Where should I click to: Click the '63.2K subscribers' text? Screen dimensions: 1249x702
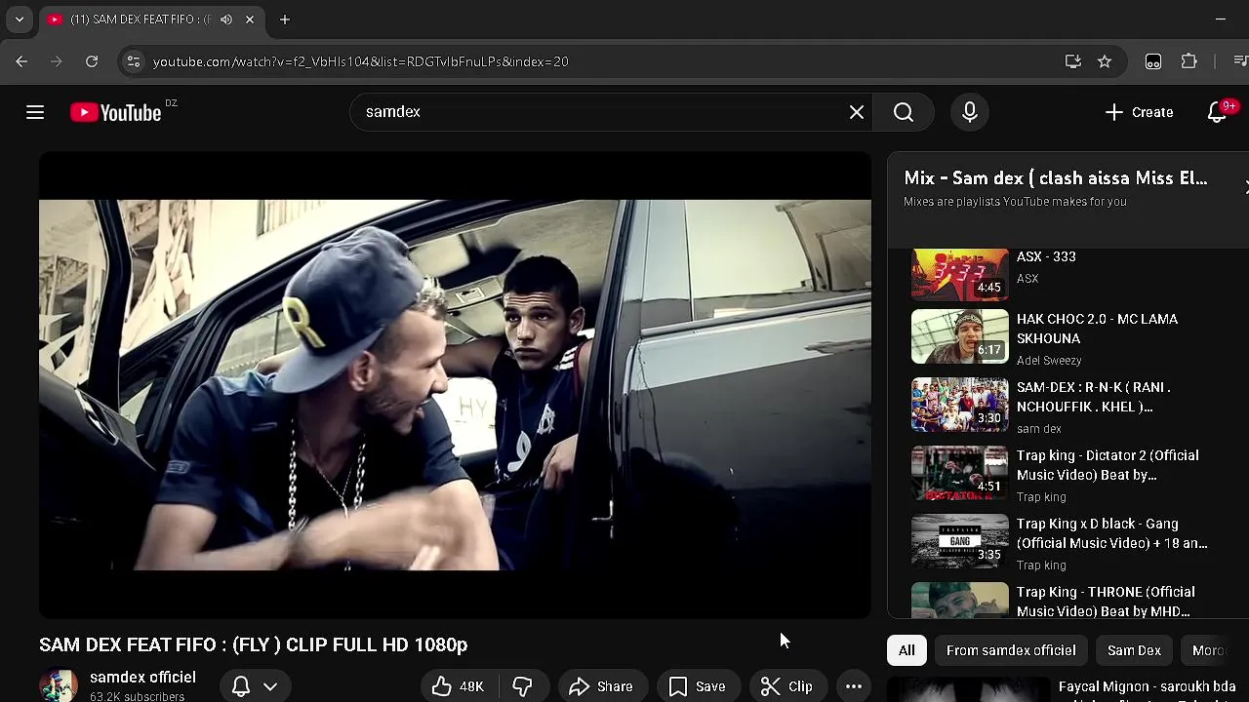pos(137,696)
